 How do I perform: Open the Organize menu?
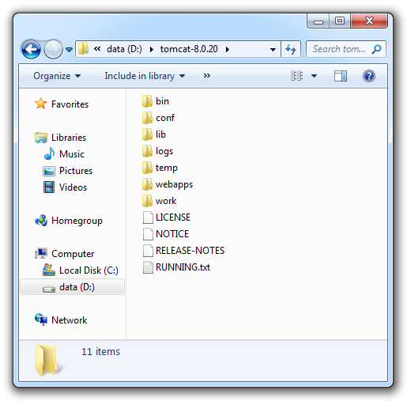click(x=57, y=76)
